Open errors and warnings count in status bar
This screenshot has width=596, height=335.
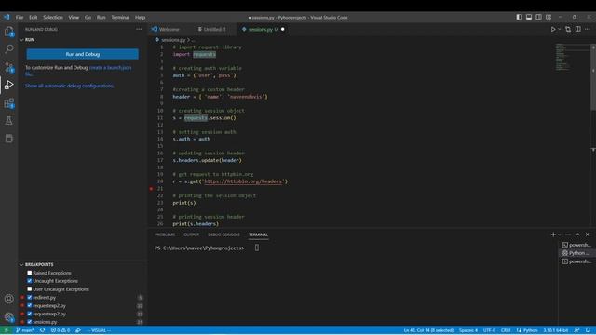click(61, 330)
